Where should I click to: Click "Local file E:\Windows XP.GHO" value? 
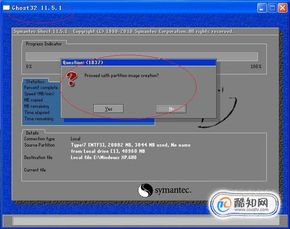[103, 157]
